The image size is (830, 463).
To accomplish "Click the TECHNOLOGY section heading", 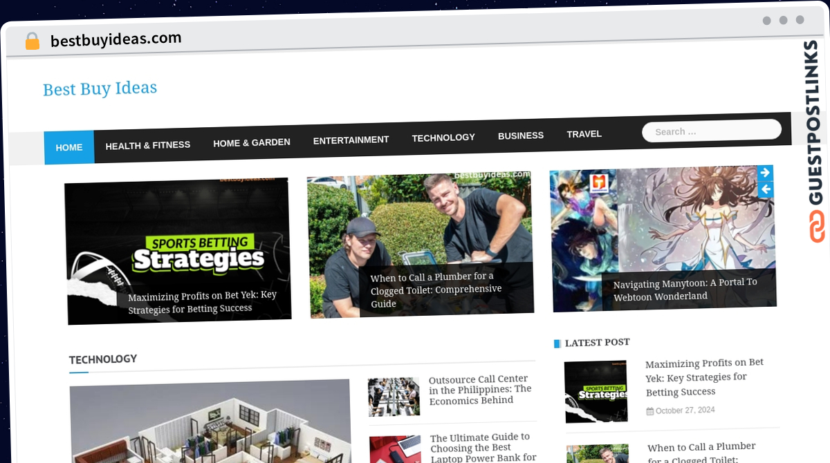I will click(103, 359).
